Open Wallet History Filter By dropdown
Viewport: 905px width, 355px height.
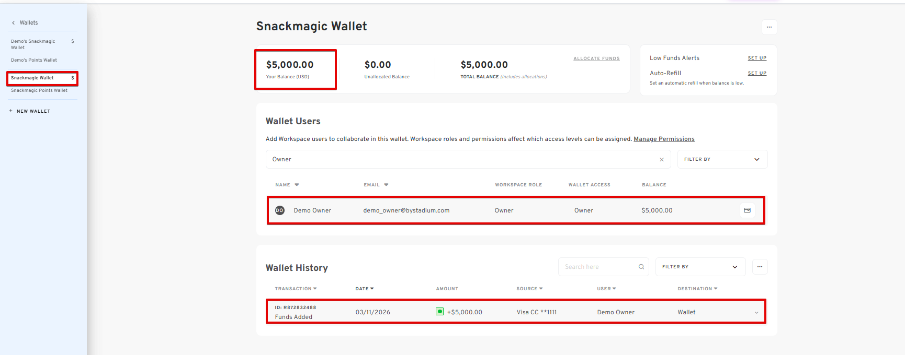coord(700,267)
